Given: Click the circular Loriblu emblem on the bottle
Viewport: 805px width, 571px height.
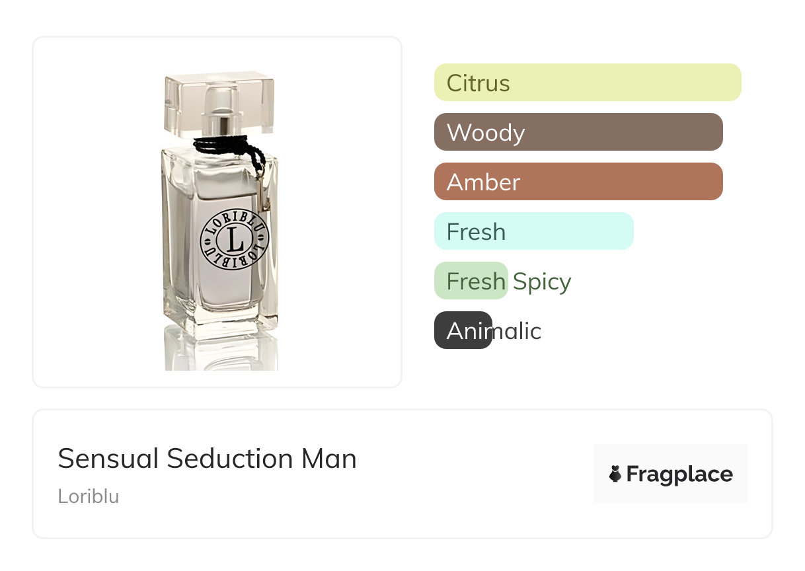Looking at the screenshot, I should pyautogui.click(x=235, y=239).
